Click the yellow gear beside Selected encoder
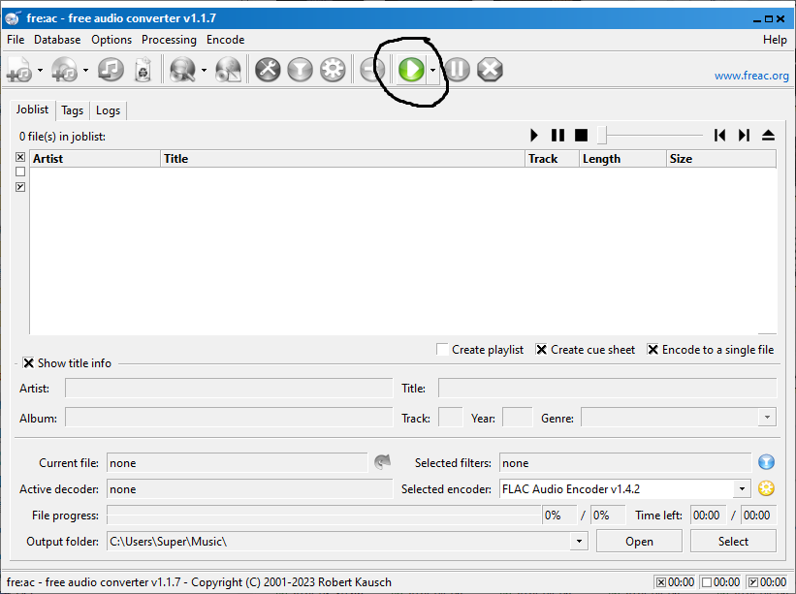796x594 pixels. [x=766, y=488]
